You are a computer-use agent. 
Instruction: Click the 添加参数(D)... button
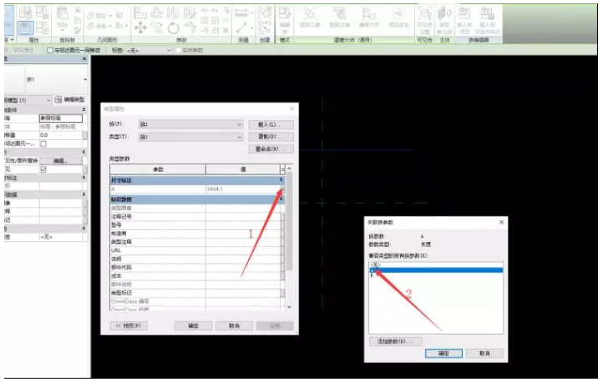tap(396, 341)
